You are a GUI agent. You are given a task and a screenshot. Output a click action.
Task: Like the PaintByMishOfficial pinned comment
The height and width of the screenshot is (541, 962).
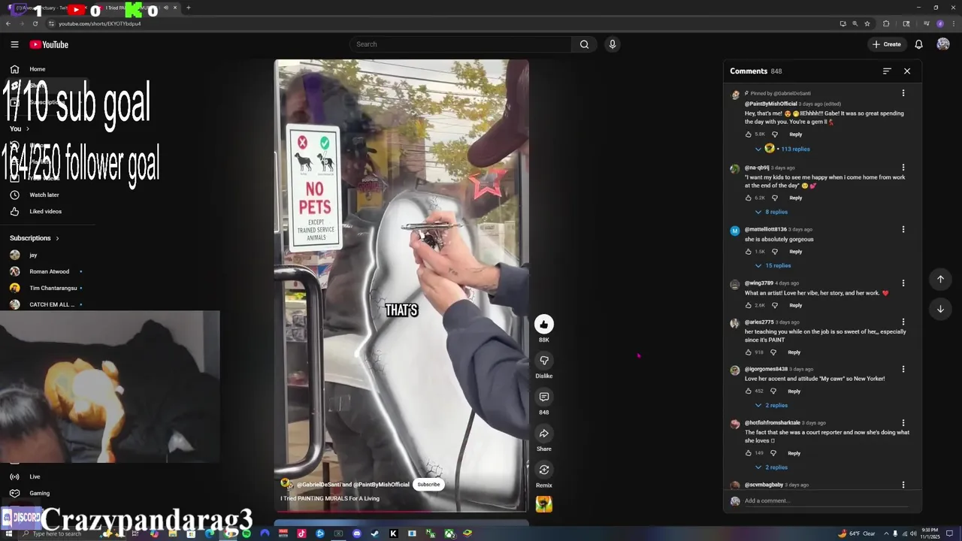[x=748, y=134]
